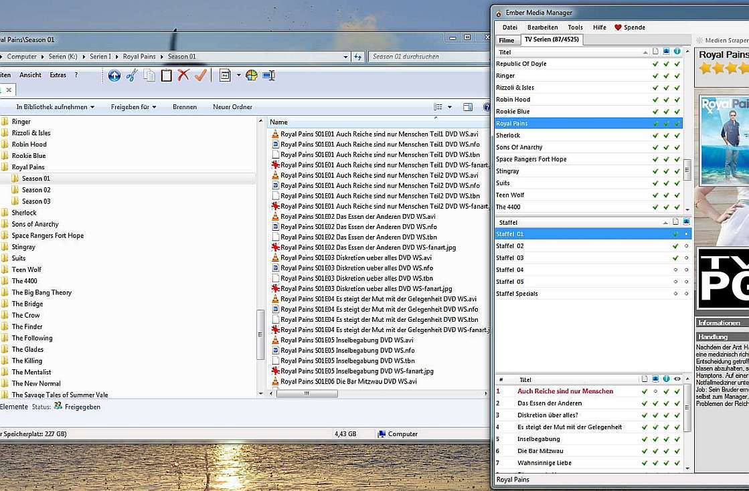749x491 pixels.
Task: Click the Neuer Ordner button
Action: (x=233, y=107)
